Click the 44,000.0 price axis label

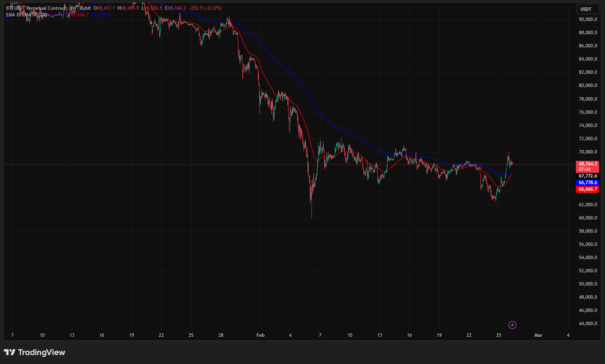tap(588, 324)
